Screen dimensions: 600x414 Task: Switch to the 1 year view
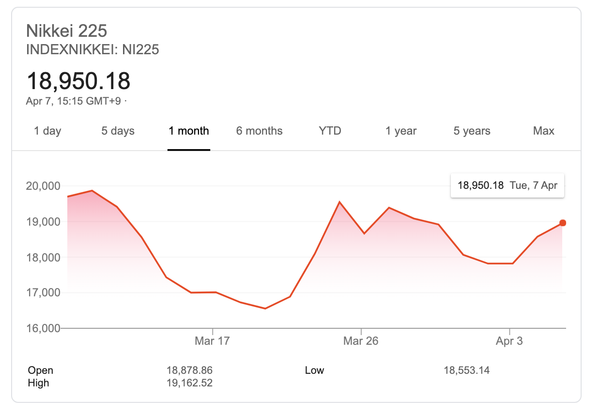[400, 131]
